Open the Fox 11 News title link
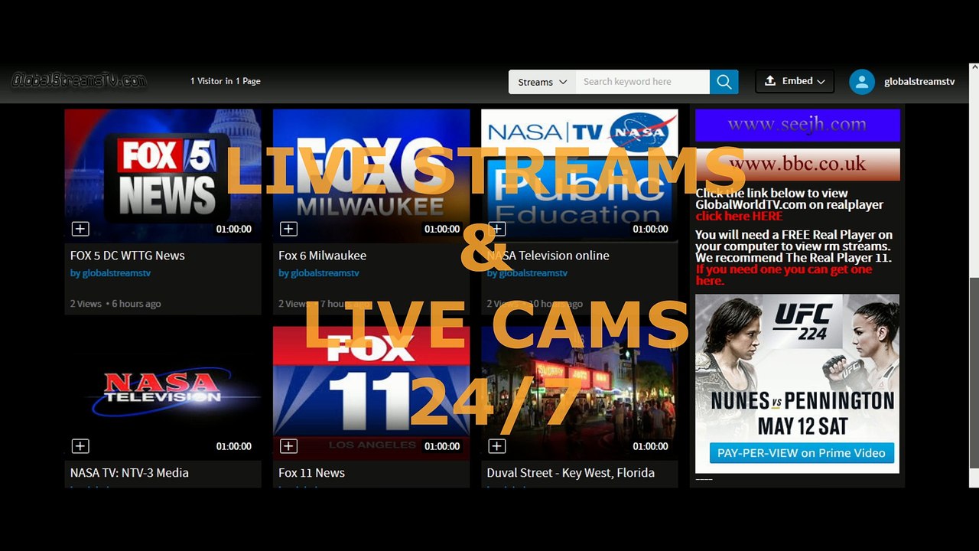This screenshot has width=979, height=551. coord(311,473)
